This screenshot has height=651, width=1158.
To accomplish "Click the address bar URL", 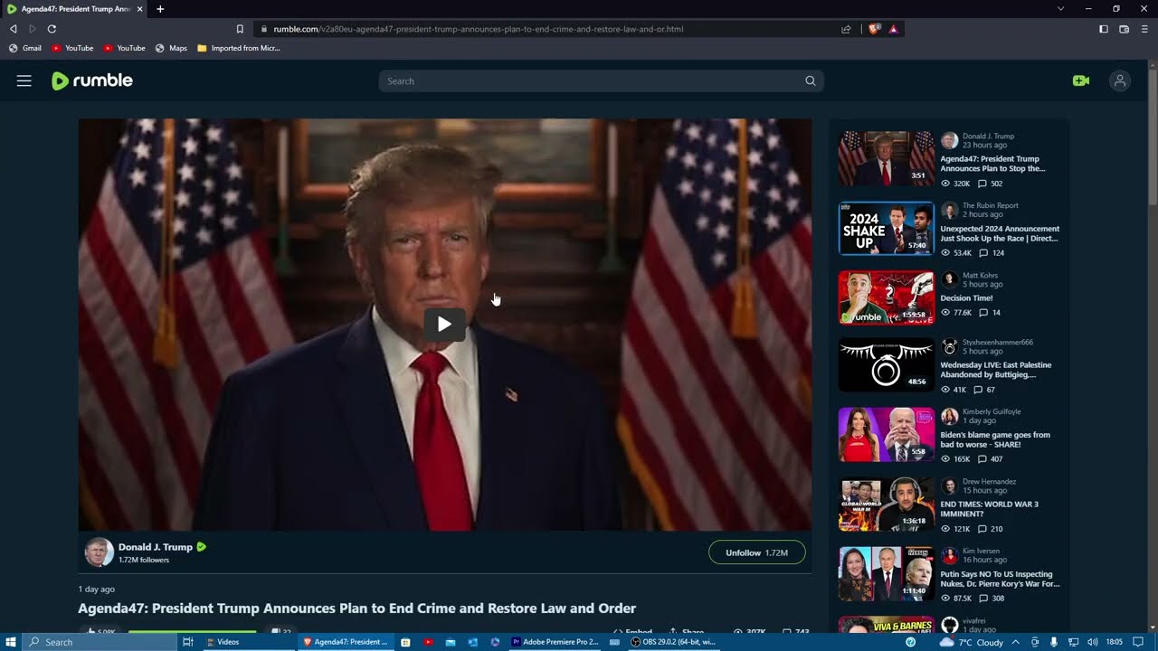I will (x=479, y=29).
